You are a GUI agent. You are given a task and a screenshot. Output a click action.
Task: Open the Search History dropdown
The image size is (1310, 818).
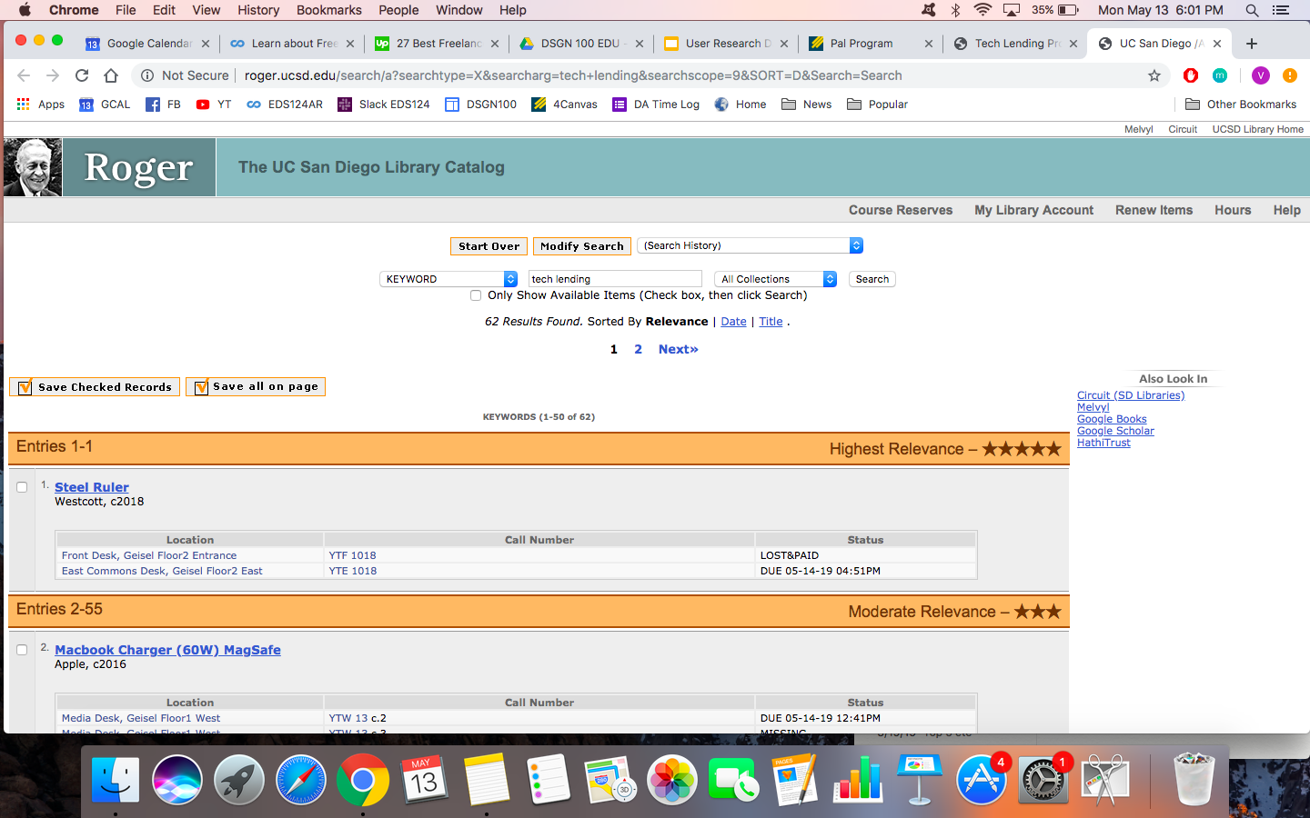pyautogui.click(x=751, y=245)
